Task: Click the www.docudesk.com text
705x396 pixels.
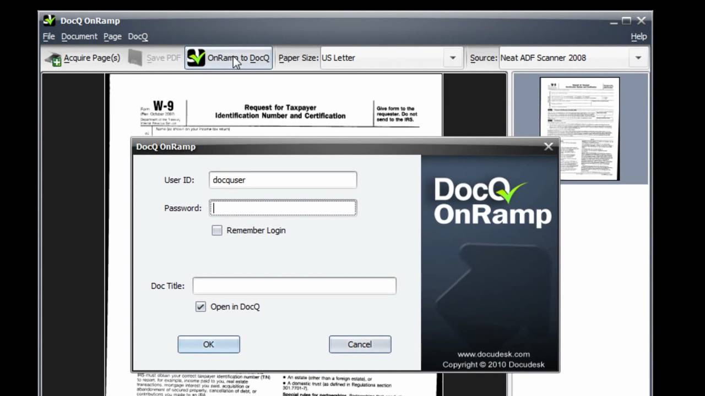Action: [493, 355]
